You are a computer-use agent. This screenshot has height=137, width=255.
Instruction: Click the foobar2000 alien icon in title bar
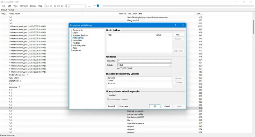(2, 2)
